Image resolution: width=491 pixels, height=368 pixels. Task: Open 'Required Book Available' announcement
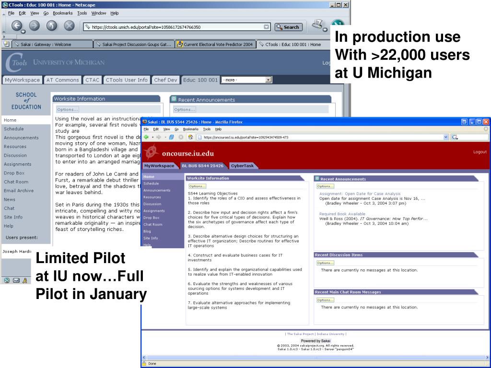tap(342, 214)
